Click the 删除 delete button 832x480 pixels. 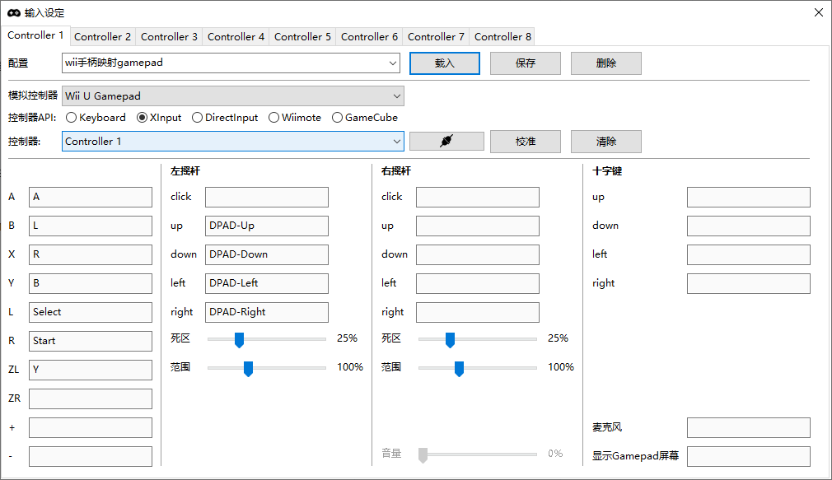[x=606, y=63]
